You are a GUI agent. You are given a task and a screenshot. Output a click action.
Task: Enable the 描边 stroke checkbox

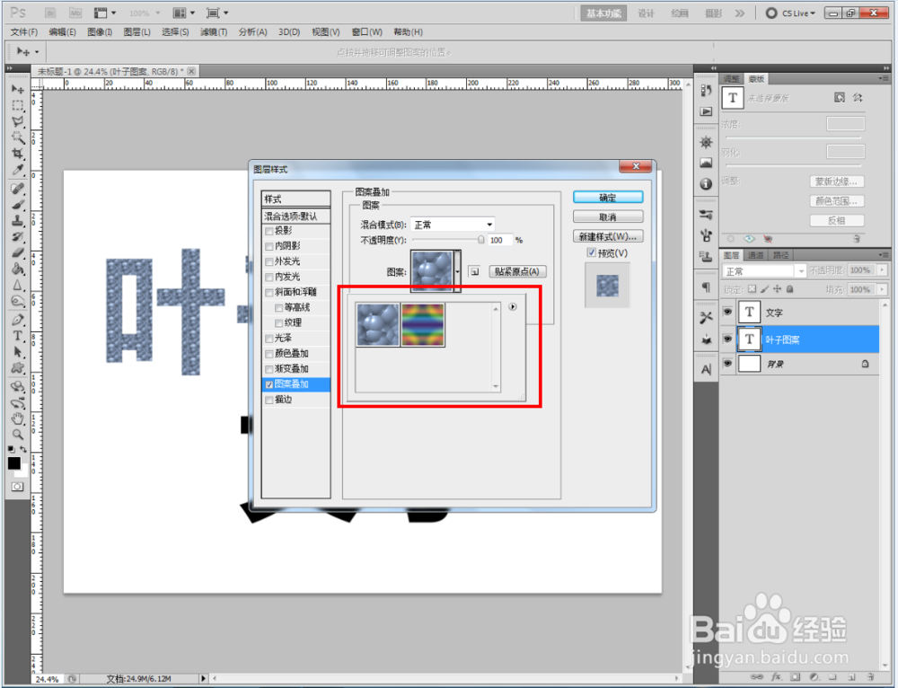click(x=269, y=401)
